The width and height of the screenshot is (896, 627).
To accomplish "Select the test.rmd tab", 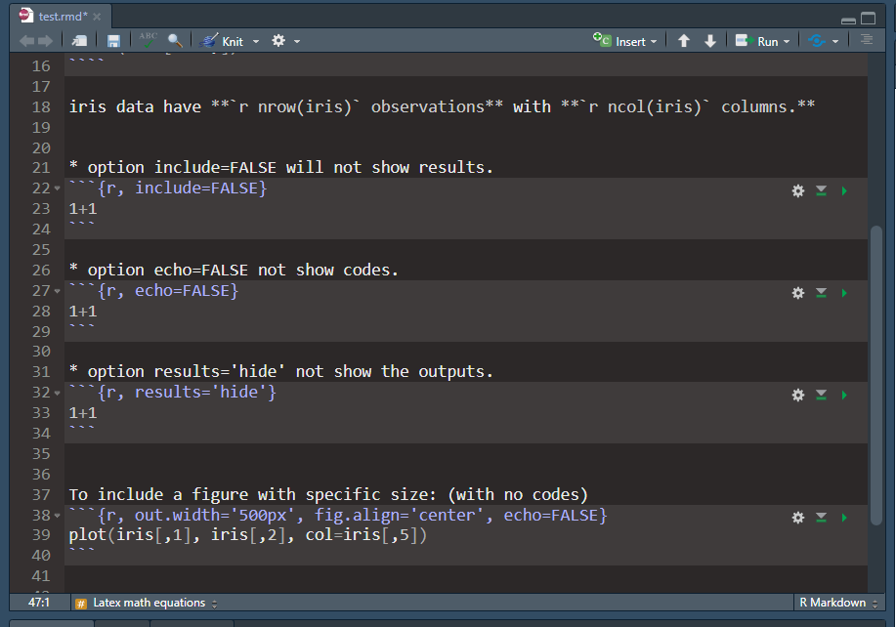I will [x=60, y=17].
